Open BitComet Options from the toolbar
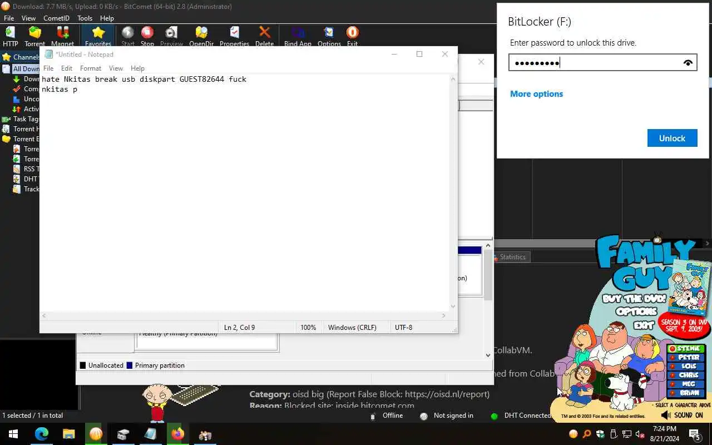Image resolution: width=712 pixels, height=445 pixels. click(329, 36)
